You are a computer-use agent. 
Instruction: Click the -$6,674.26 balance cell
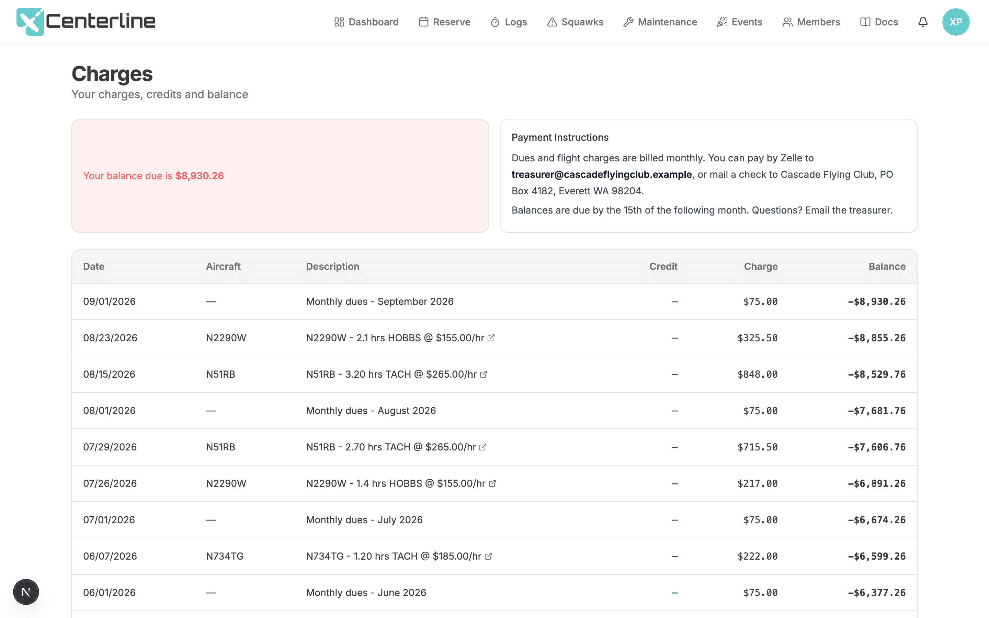click(x=877, y=520)
